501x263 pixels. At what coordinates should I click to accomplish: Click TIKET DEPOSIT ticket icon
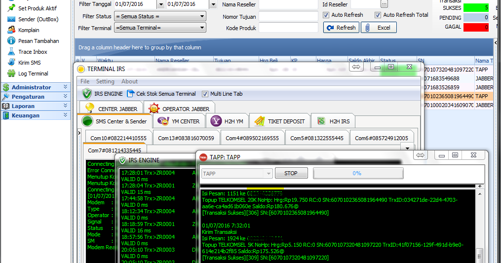[x=260, y=121]
